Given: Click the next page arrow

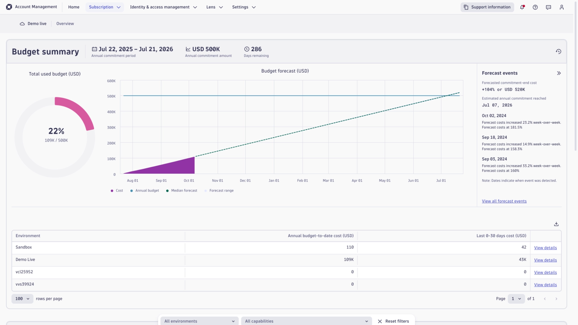Looking at the screenshot, I should [556, 299].
